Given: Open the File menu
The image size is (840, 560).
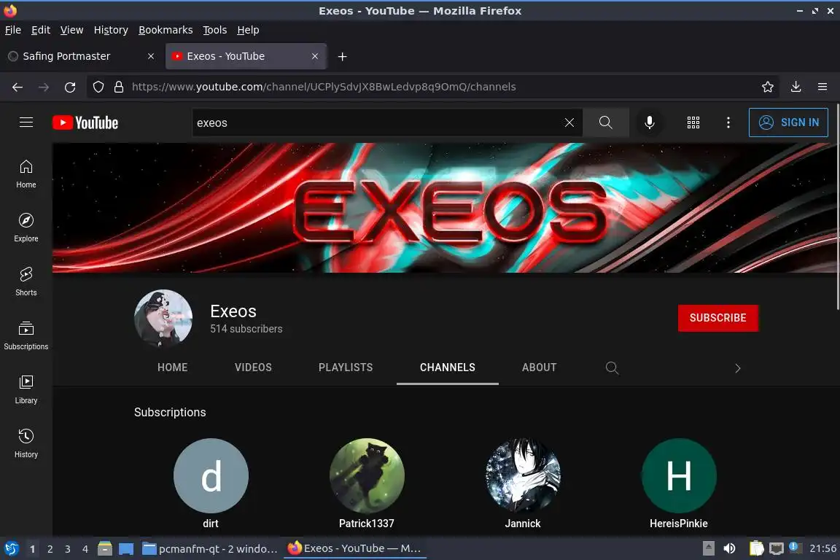Looking at the screenshot, I should tap(13, 30).
